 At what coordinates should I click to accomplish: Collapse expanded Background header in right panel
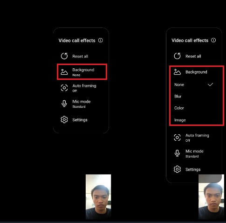pos(197,72)
